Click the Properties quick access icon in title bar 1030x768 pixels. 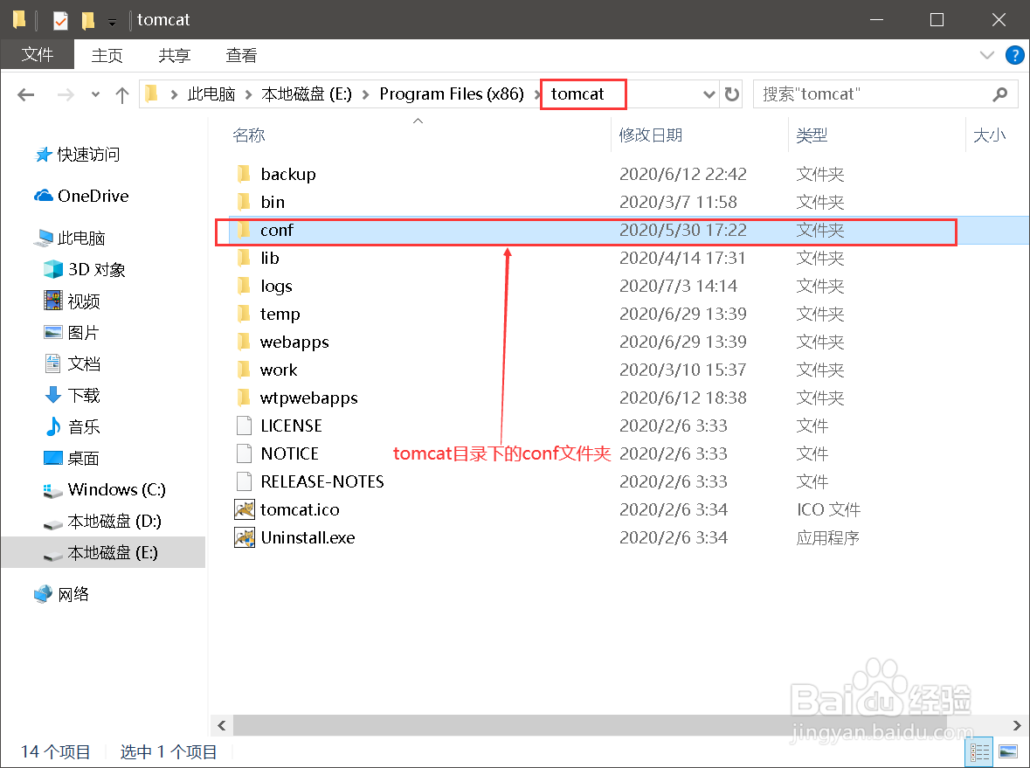click(x=60, y=20)
